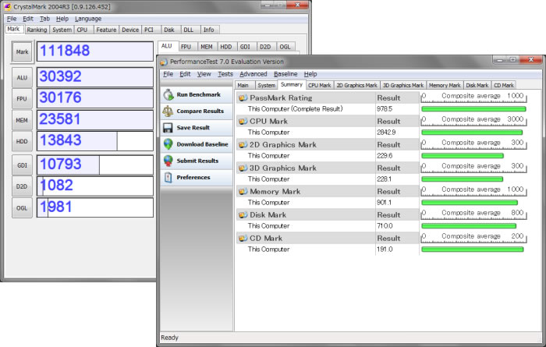Click the ALU benchmark button
This screenshot has width=546, height=347.
pyautogui.click(x=22, y=78)
